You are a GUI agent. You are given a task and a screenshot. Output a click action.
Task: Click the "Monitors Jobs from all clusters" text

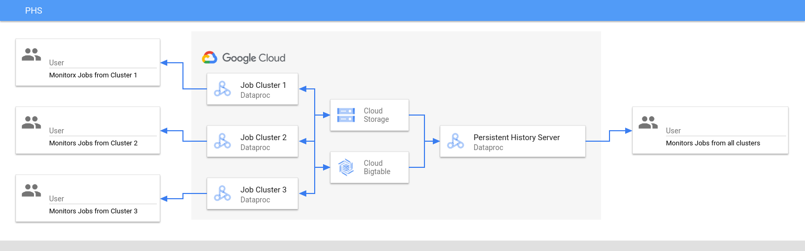pyautogui.click(x=713, y=143)
